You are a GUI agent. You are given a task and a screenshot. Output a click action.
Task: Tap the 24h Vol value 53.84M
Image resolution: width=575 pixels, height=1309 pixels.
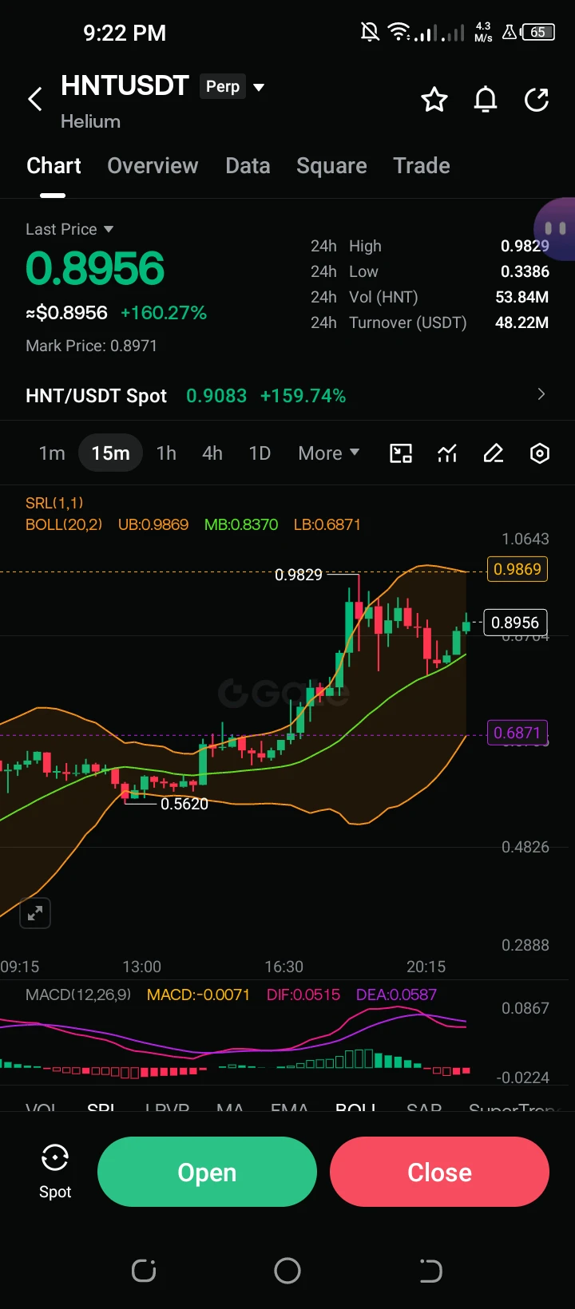click(x=521, y=297)
